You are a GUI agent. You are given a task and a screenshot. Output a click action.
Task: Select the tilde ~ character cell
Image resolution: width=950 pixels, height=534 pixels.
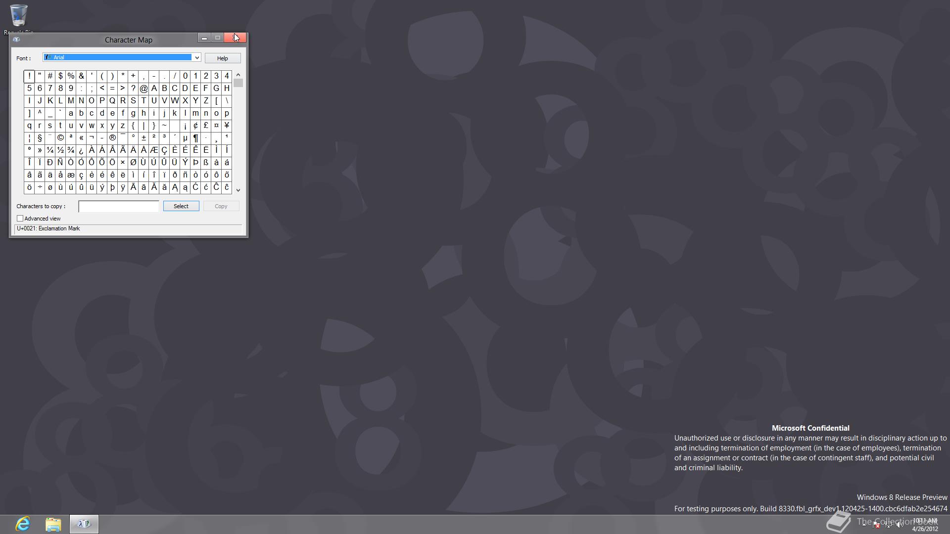click(164, 126)
